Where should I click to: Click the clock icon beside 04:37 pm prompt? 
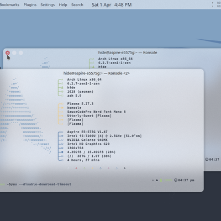click(176, 180)
